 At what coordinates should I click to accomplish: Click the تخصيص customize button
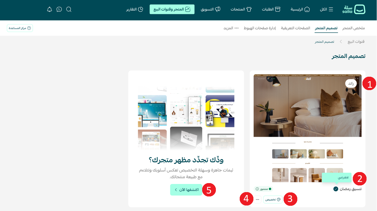point(273,199)
